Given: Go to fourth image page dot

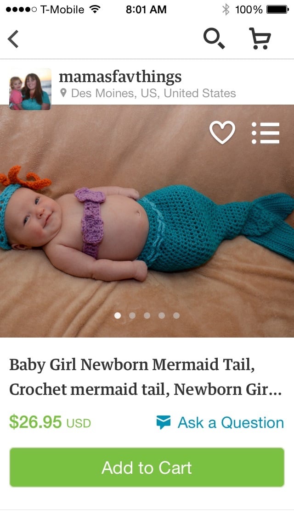Looking at the screenshot, I should tap(162, 316).
